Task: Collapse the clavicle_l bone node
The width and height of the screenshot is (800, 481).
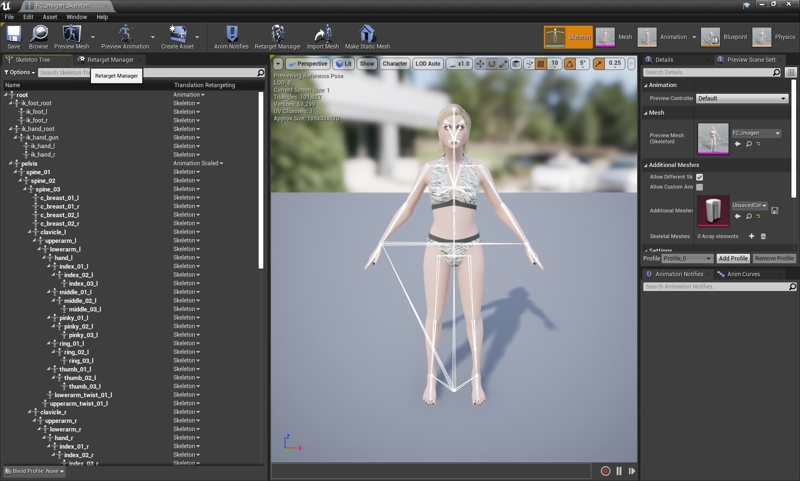Action: pos(30,232)
